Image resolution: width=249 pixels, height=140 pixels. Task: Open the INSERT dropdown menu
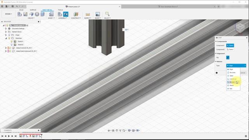[x=98, y=18]
